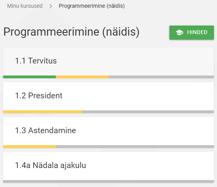Open the HINDED grades button
The height and width of the screenshot is (187, 217).
pyautogui.click(x=191, y=33)
